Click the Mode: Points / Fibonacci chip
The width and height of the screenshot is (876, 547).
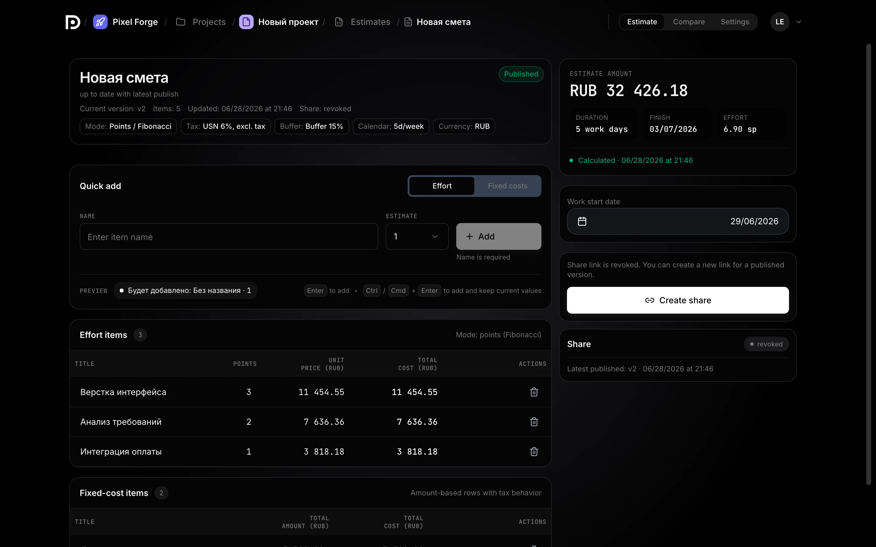pyautogui.click(x=128, y=126)
